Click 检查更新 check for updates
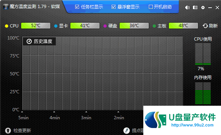 (x=22, y=130)
